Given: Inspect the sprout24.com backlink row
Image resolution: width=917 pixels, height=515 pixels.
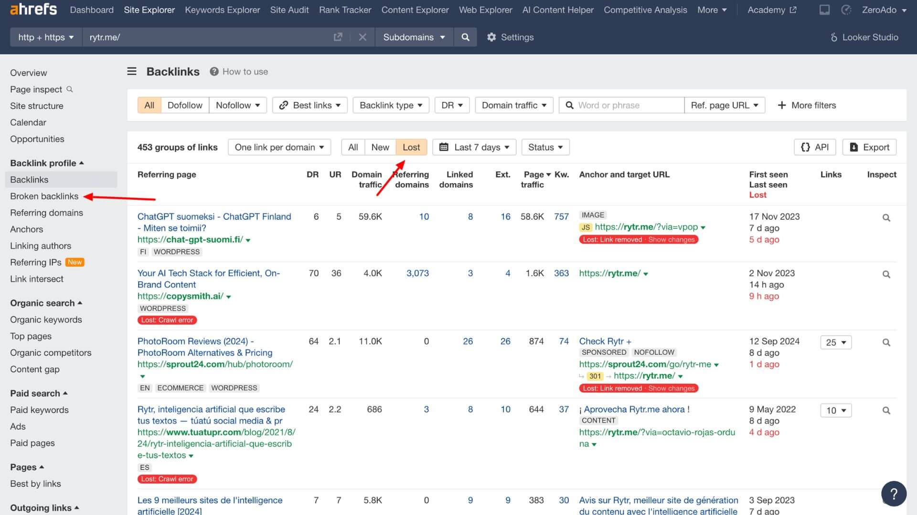Looking at the screenshot, I should click(886, 343).
